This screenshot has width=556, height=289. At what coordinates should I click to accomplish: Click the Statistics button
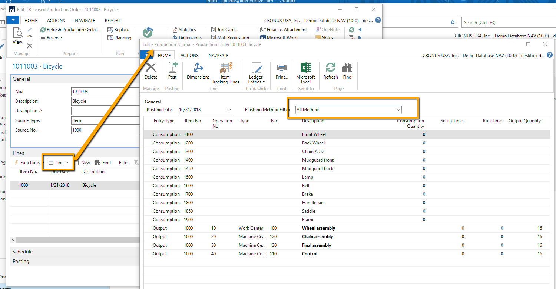click(184, 30)
